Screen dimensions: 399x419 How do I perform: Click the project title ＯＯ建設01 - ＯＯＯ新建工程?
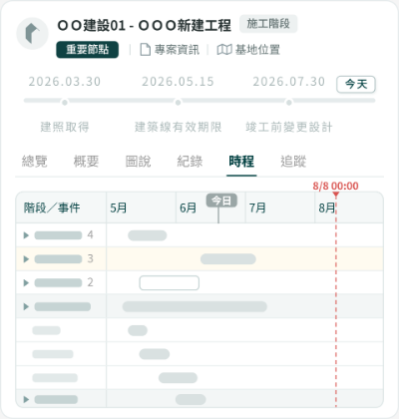coord(145,26)
